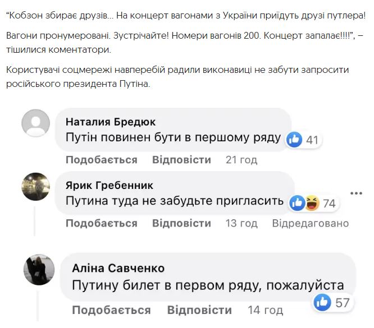Viewport: 374px width, 328px height.
Task: Click Наталия Бредюк's default profile avatar
Action: click(35, 122)
